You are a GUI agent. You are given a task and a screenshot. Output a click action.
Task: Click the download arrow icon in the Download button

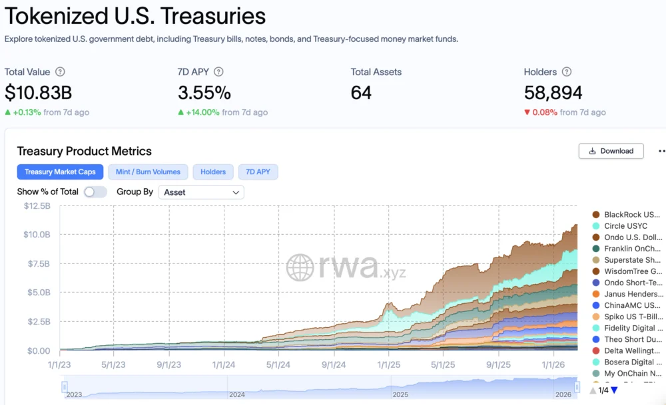click(x=591, y=151)
